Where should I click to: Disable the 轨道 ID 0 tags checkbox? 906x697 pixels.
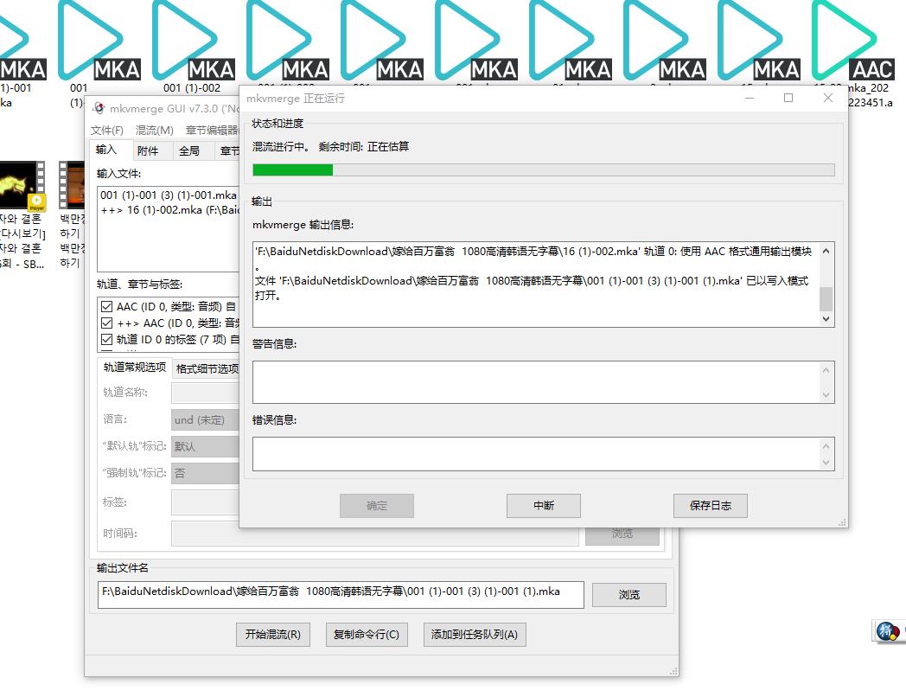105,337
